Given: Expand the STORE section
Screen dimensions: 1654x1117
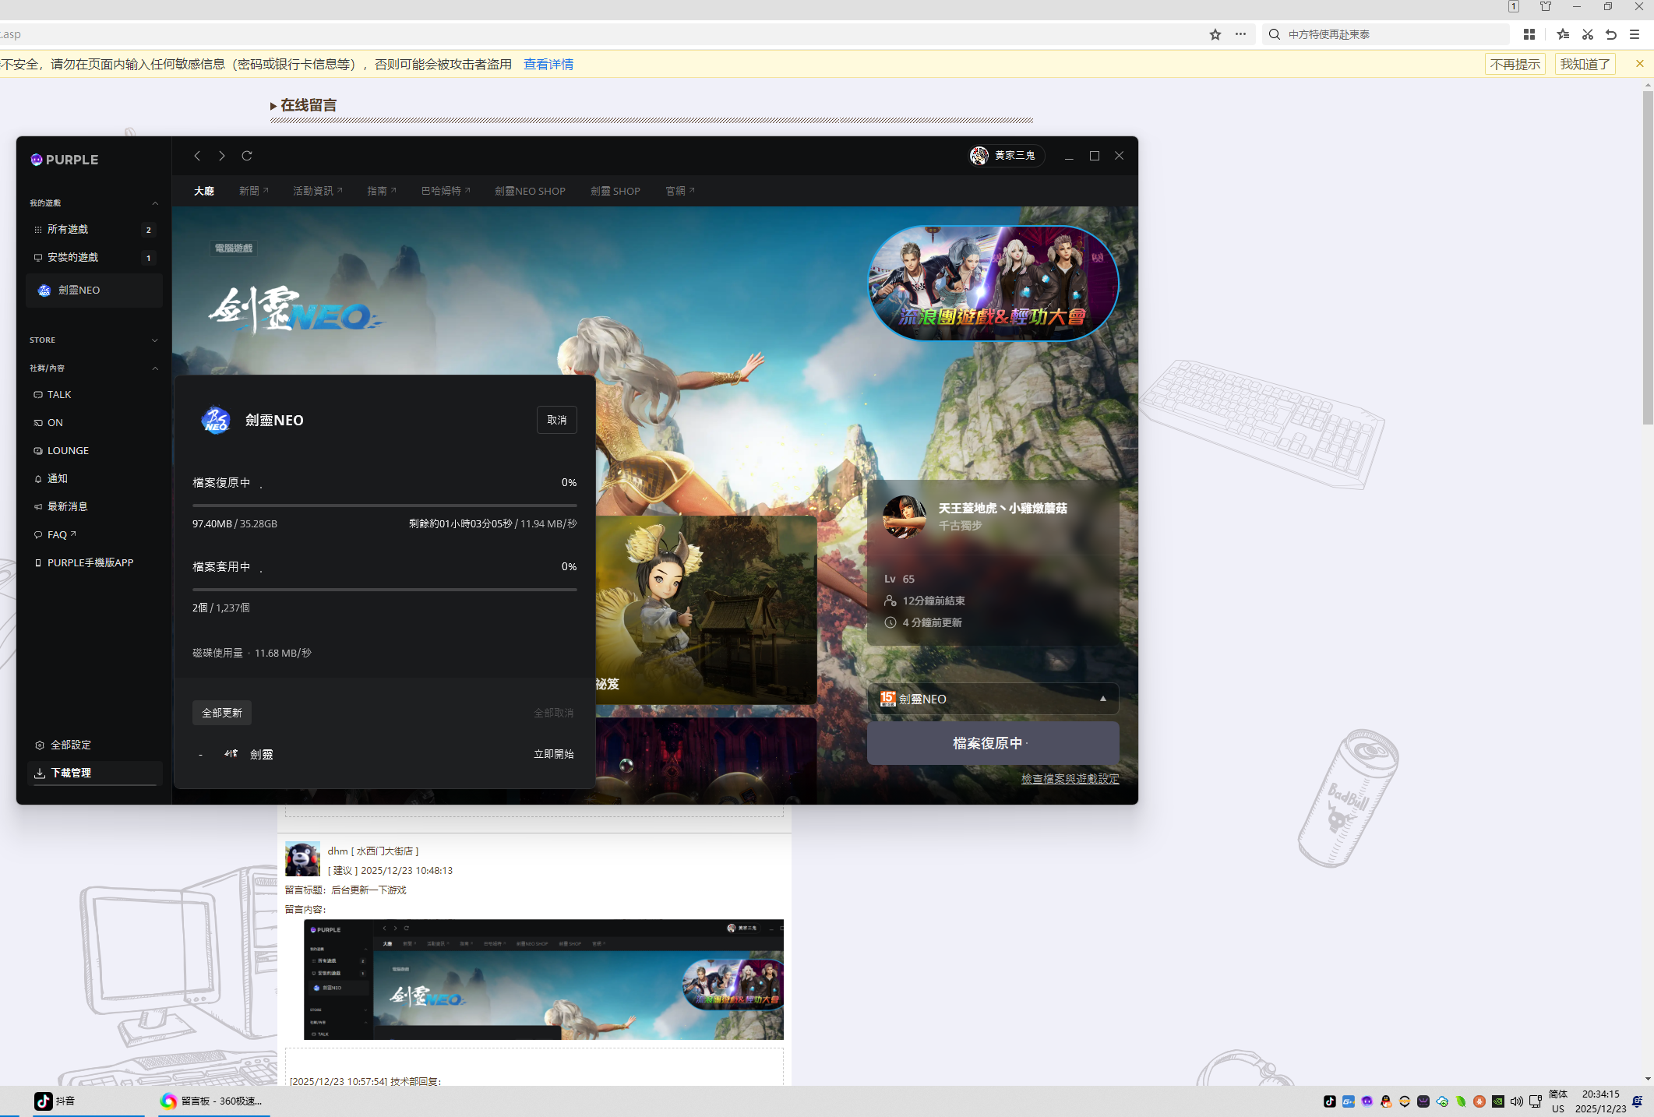Looking at the screenshot, I should click(155, 340).
